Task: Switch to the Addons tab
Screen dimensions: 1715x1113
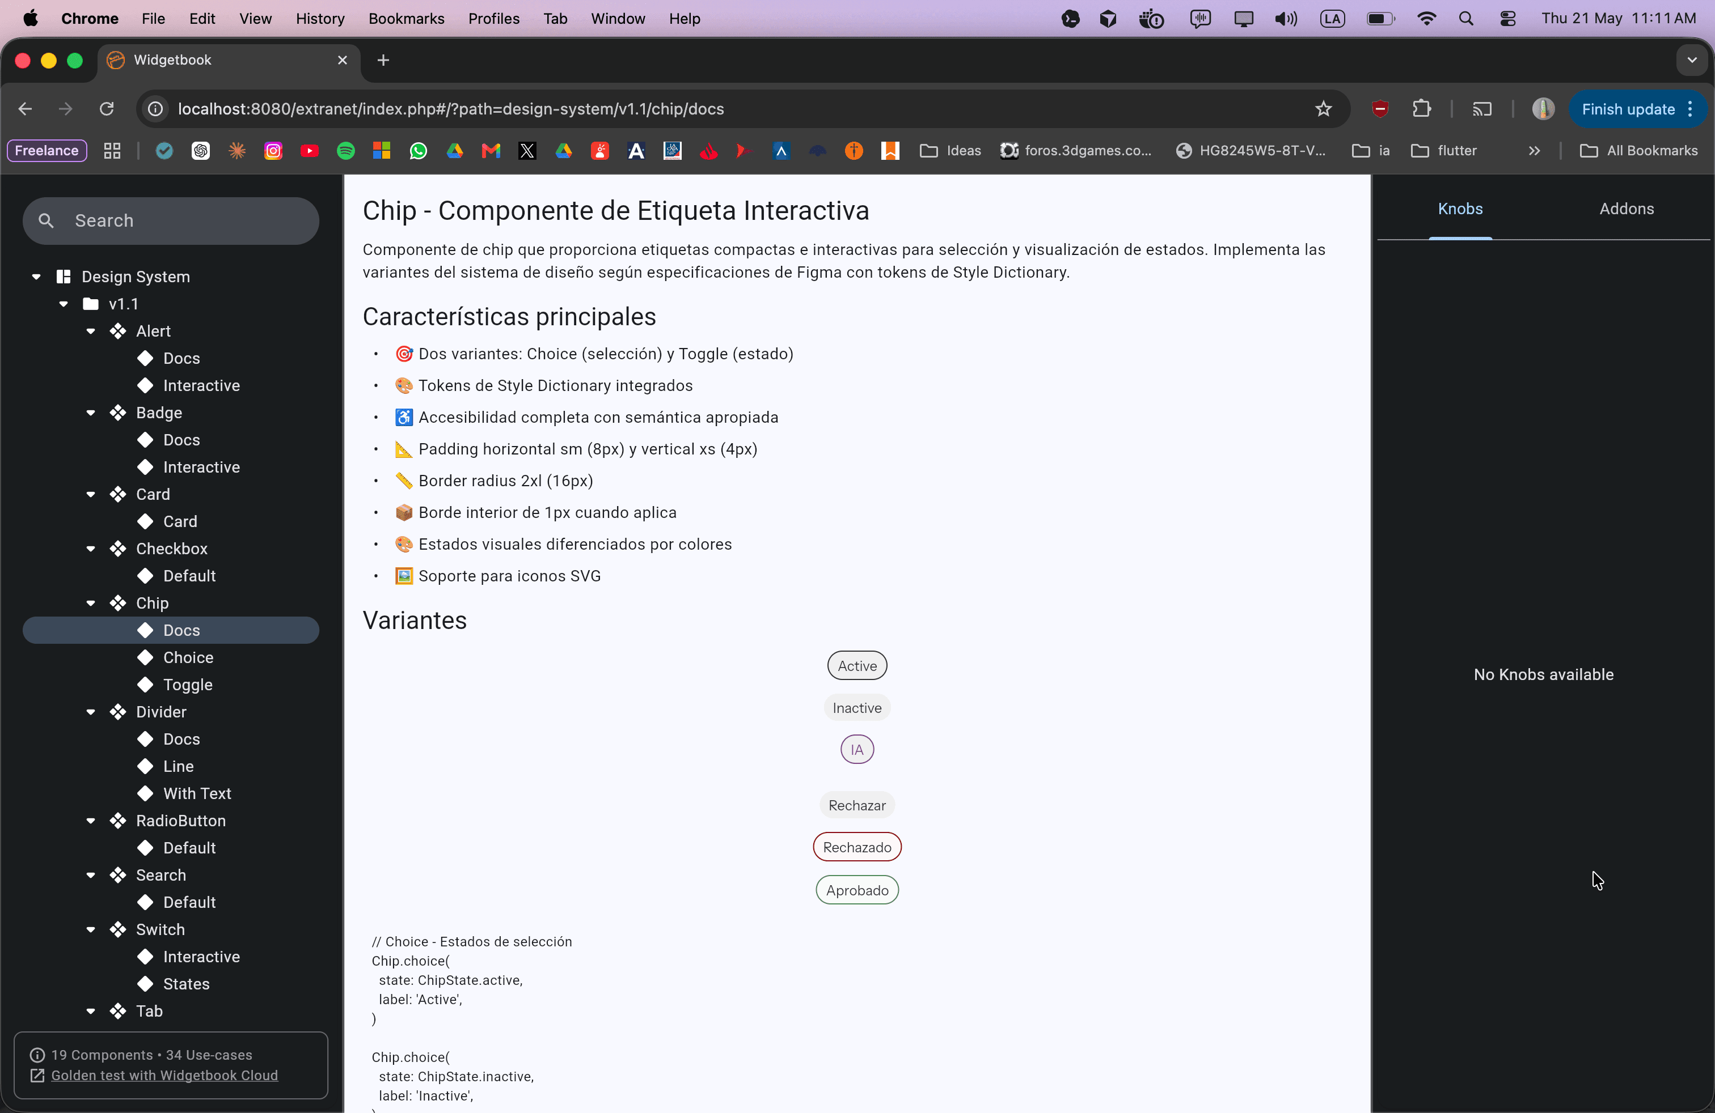Action: pos(1627,209)
